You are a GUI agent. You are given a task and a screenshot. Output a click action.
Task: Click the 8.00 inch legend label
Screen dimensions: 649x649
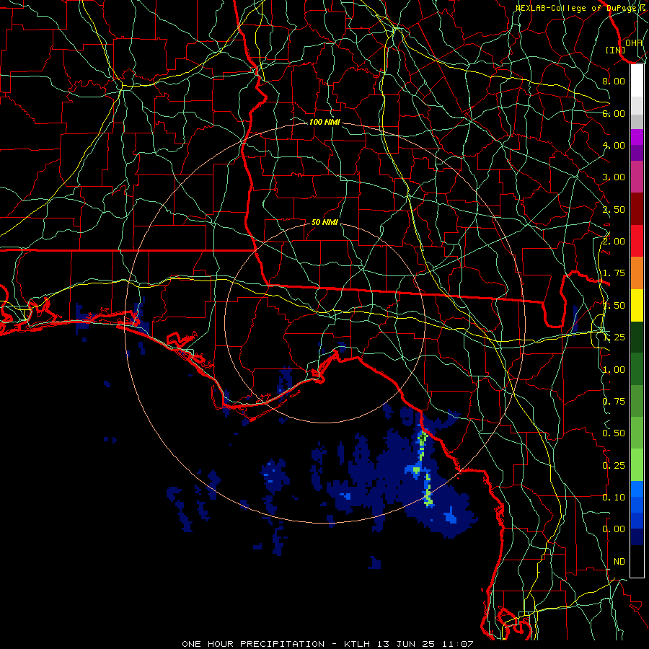(614, 81)
